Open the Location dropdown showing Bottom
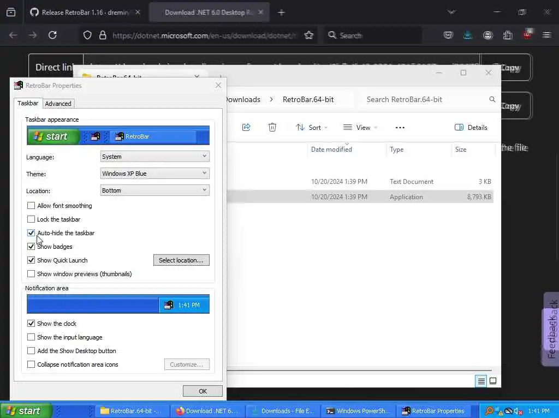Screen dimensions: 559x418 tap(154, 190)
